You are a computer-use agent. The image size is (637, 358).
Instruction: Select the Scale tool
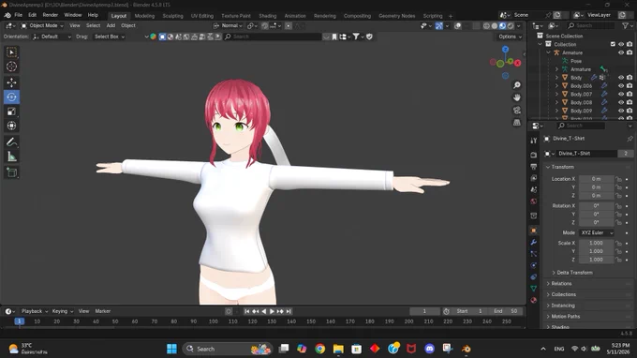11,112
